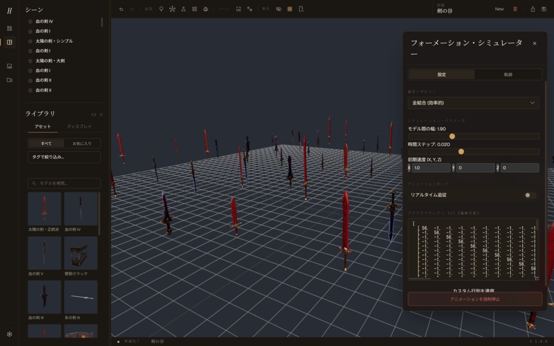Open settings gear in sidebar
Screen dimensions: 554x346
[x=10, y=334]
